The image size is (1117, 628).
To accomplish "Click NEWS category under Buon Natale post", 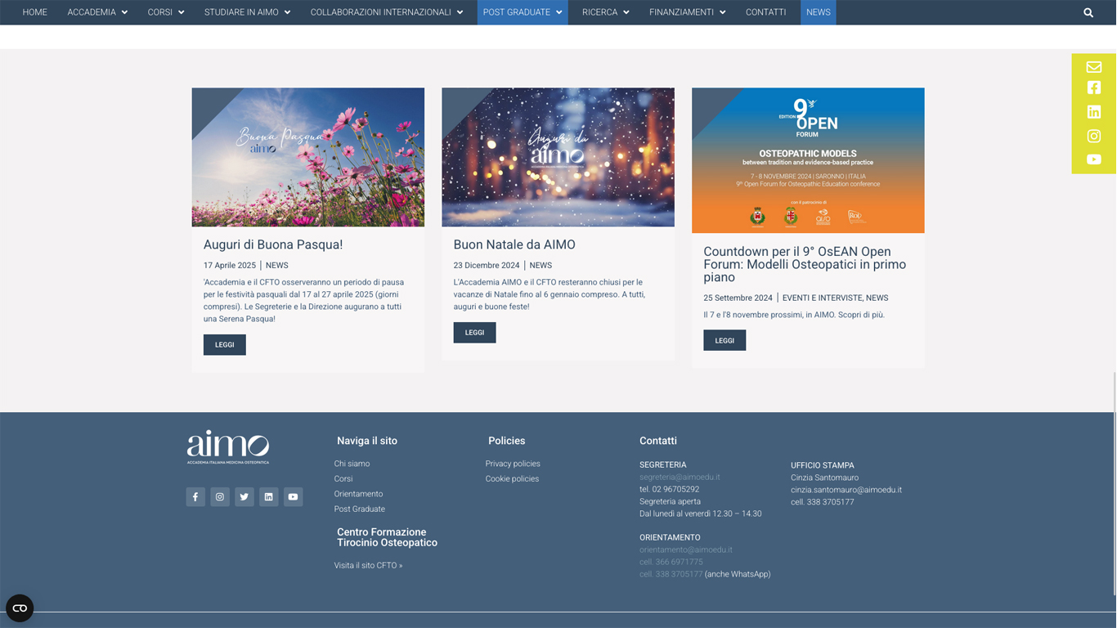I will pos(541,266).
